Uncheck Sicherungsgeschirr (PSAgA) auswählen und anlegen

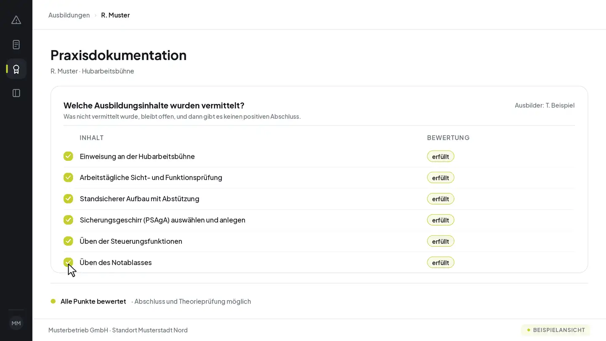[x=68, y=220]
